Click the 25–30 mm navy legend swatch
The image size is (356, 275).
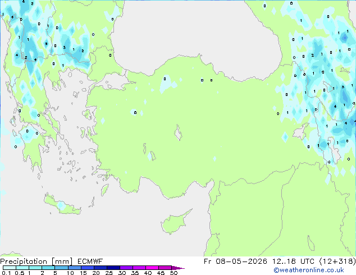coord(113,268)
